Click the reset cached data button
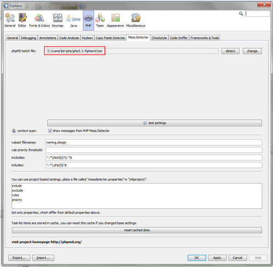 (137, 230)
